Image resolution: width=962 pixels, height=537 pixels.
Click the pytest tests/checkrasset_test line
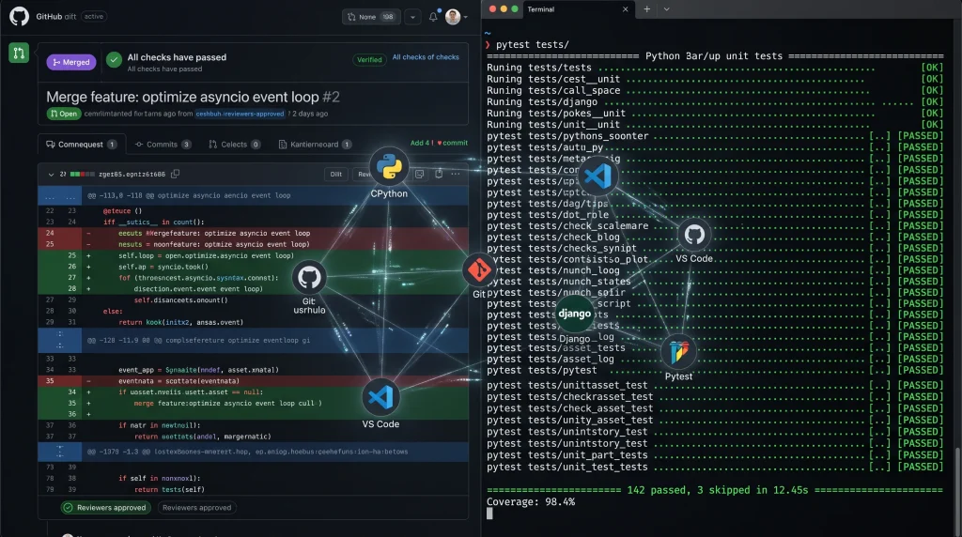pos(715,396)
